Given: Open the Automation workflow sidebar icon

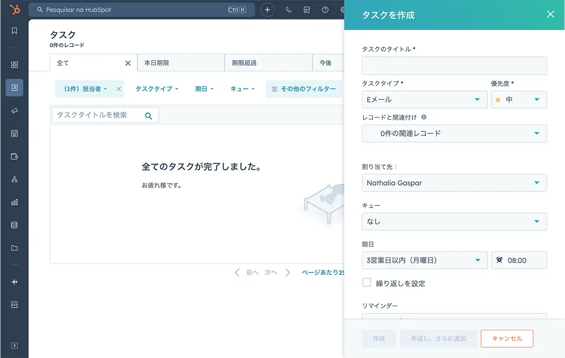Looking at the screenshot, I should [15, 179].
